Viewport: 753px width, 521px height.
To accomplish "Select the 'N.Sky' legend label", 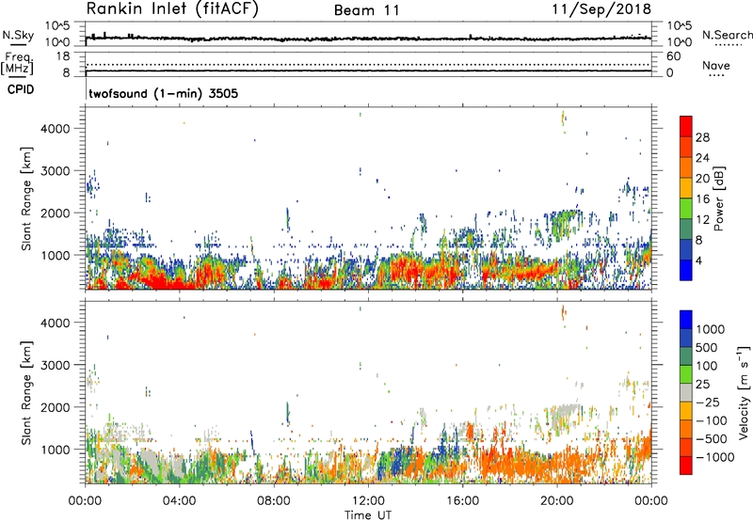I will 18,35.
